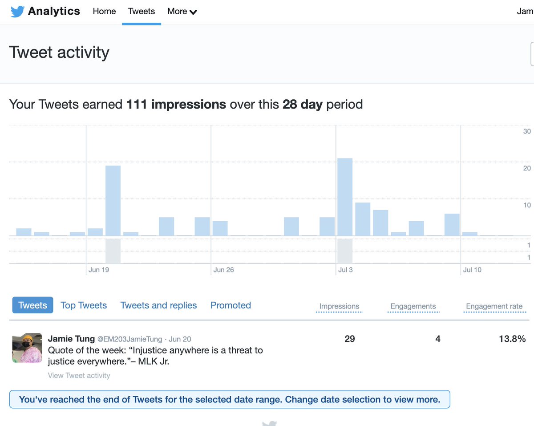This screenshot has width=534, height=426.
Task: Open the Promoted tab
Action: 231,305
